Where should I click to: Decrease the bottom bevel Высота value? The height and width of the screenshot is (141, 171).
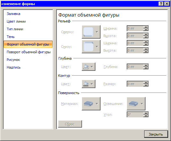[x=146, y=52]
